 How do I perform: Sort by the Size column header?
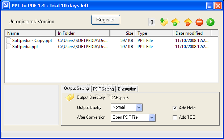point(123,33)
